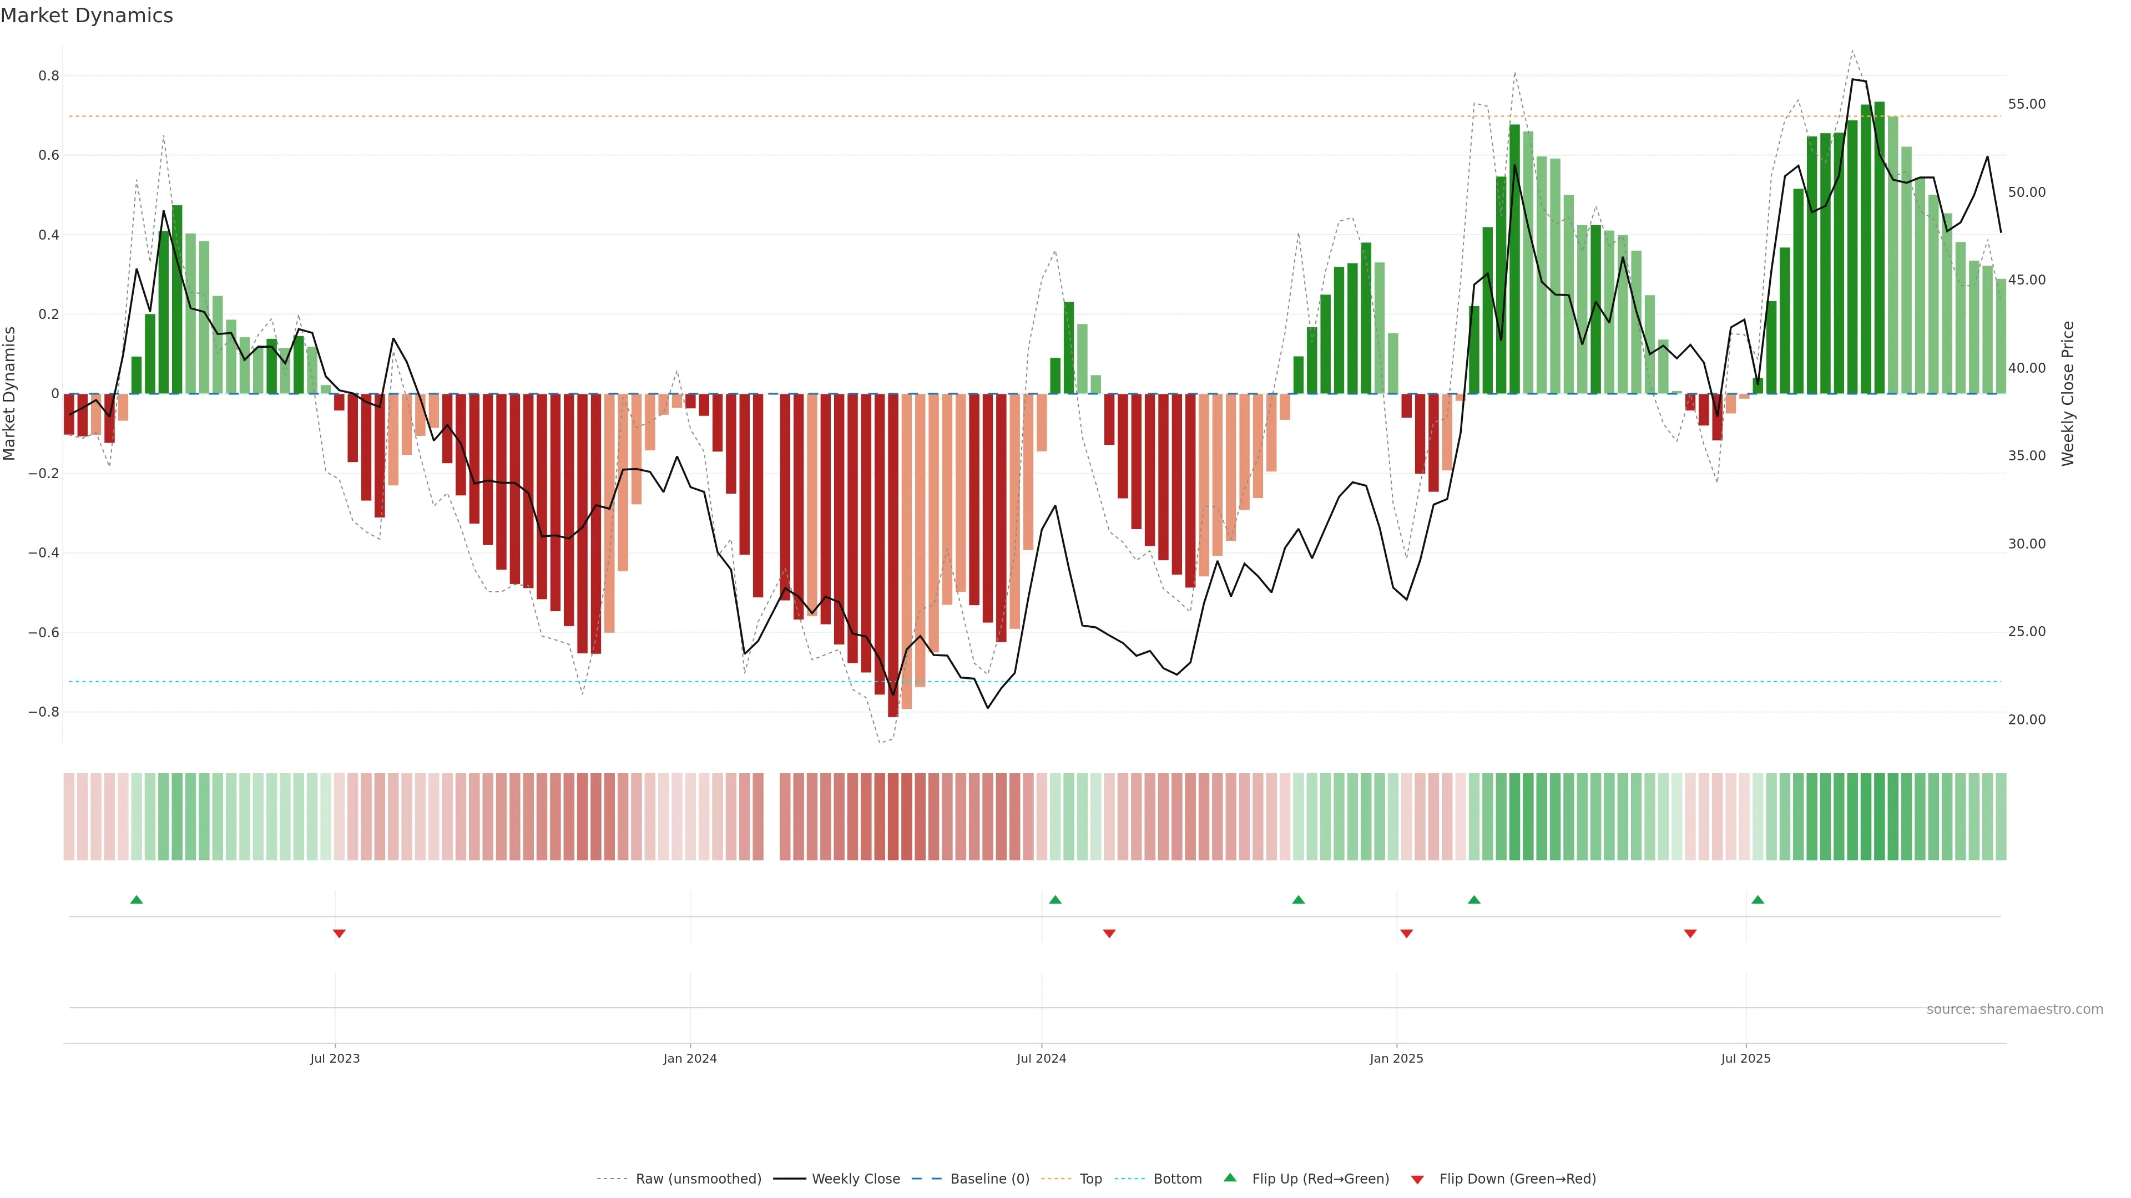
Task: Click the Flip Up marker just after Jul 2024
Action: click(x=1055, y=900)
